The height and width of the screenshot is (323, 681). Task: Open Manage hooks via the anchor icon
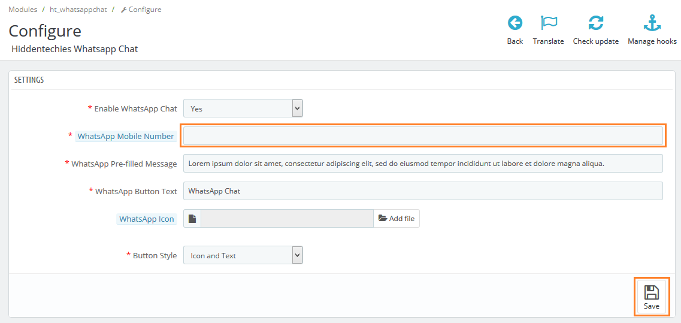pos(652,23)
